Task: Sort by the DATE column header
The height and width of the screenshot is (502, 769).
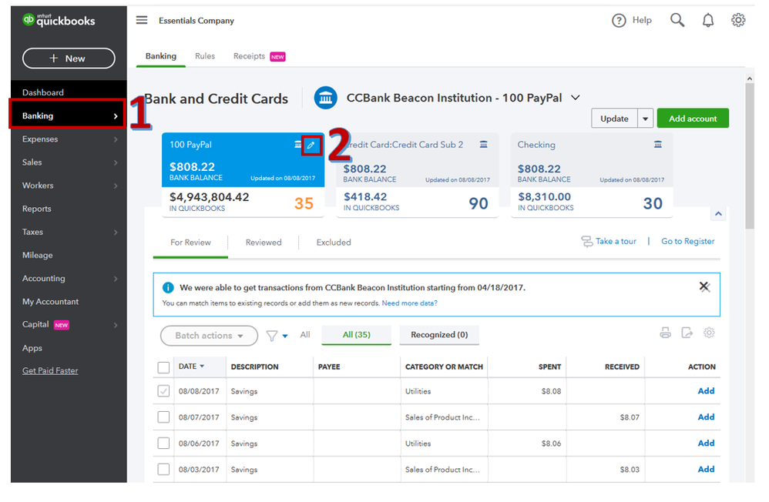Action: pos(191,366)
